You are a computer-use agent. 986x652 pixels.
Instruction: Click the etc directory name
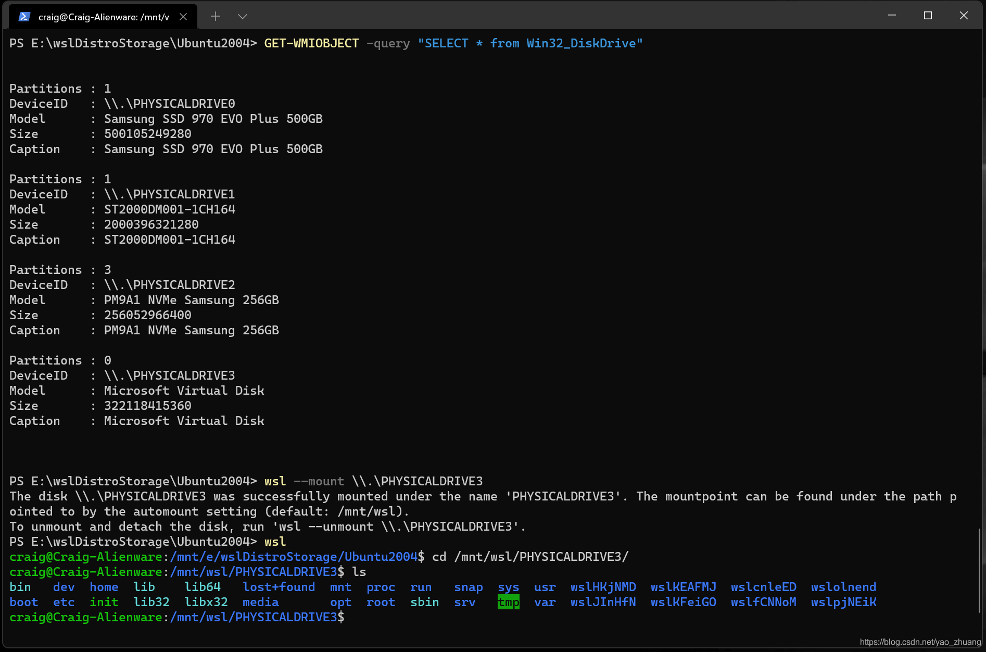coord(64,602)
